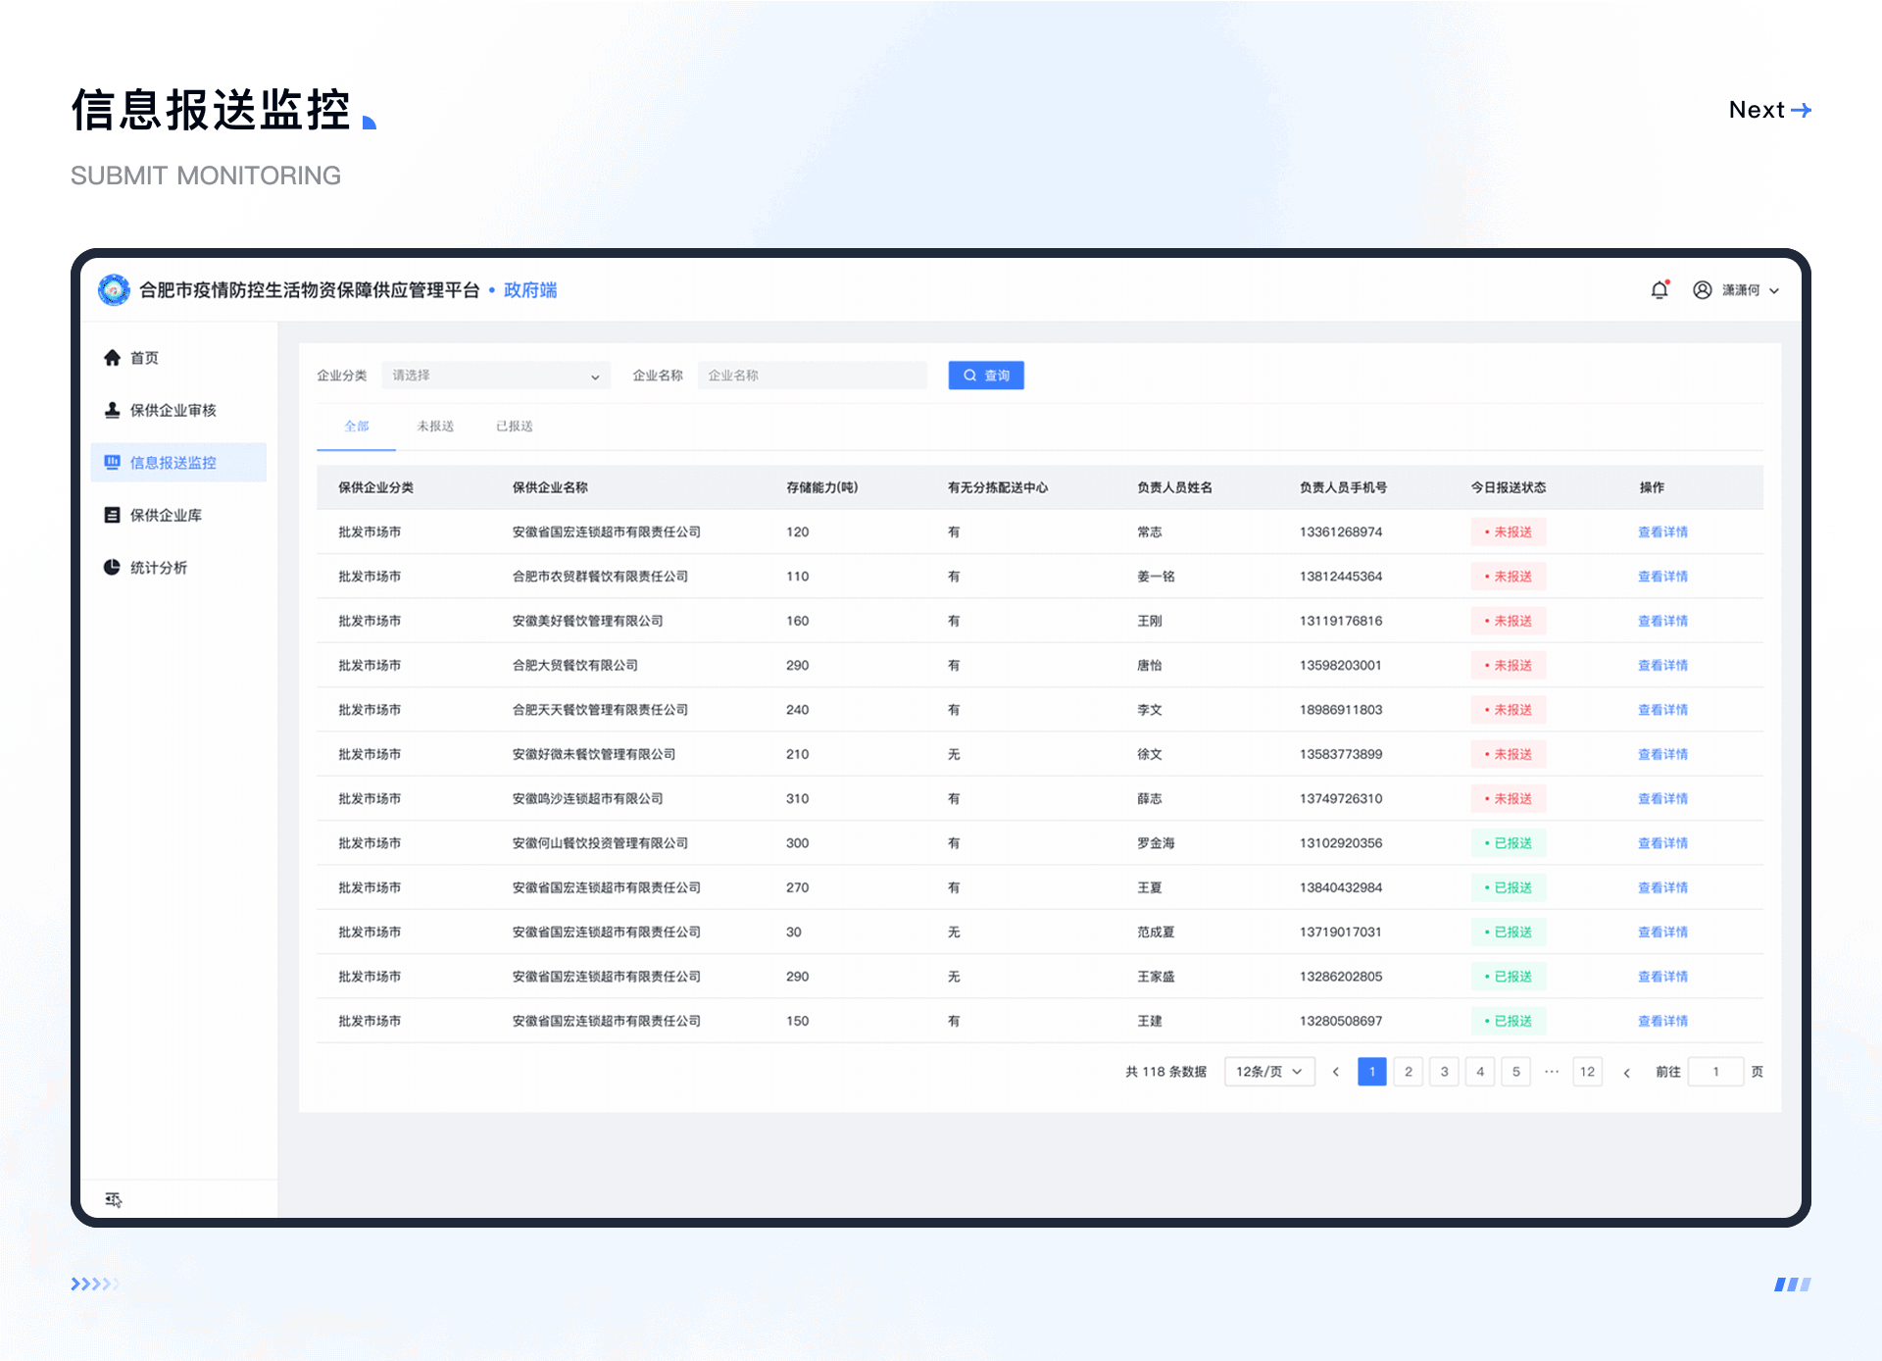Open the 企业分类 请选择 dropdown
This screenshot has height=1361, width=1882.
coord(496,376)
